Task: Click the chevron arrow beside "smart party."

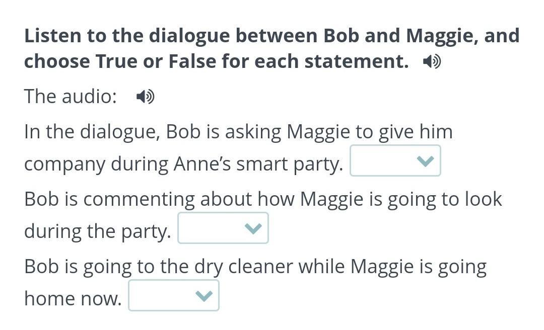Action: (x=426, y=161)
